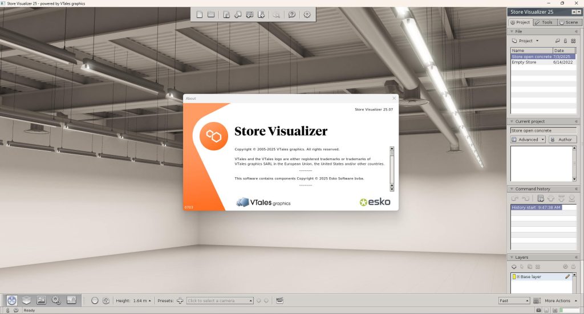Open the Project dropdown in File panel

click(x=525, y=40)
